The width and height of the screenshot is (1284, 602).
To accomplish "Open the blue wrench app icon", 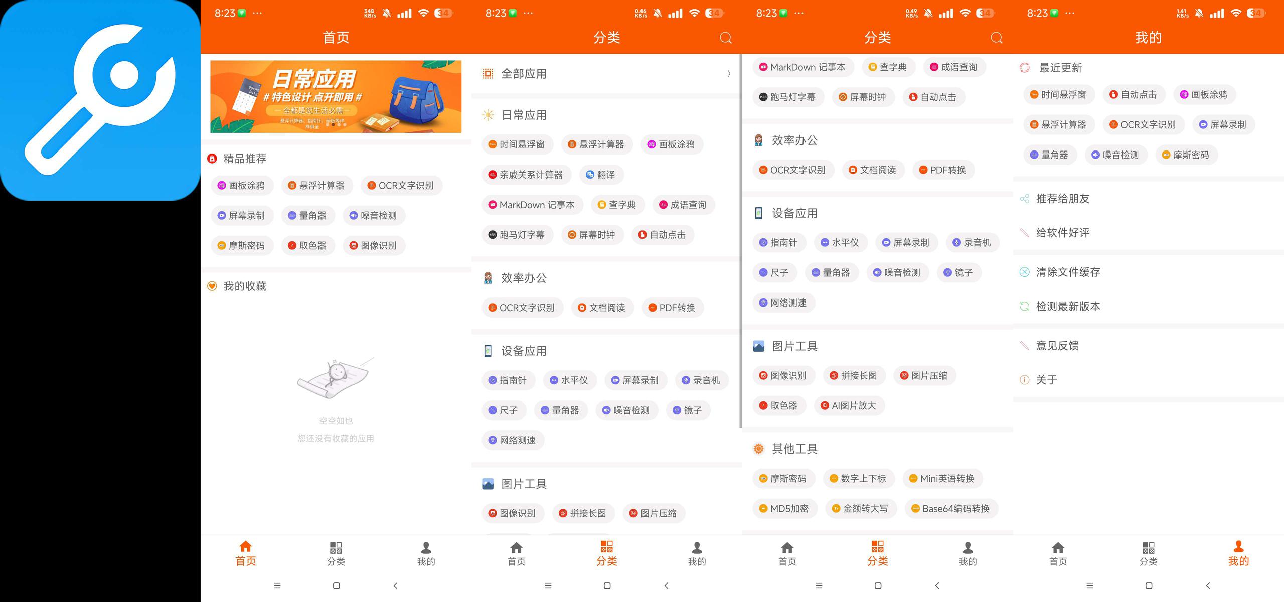I will coord(100,100).
